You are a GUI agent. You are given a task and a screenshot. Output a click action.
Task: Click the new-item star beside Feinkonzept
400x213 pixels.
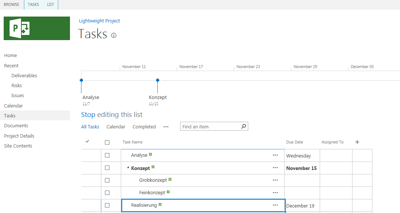tap(168, 192)
